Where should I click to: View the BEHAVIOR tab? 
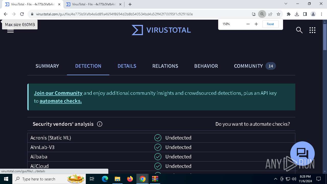[x=206, y=66]
